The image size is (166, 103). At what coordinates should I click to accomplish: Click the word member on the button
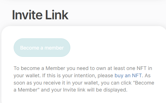[x=54, y=48]
